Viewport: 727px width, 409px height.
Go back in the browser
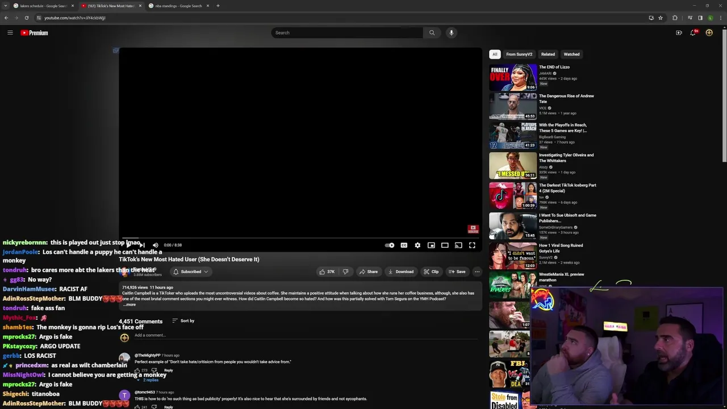point(6,18)
